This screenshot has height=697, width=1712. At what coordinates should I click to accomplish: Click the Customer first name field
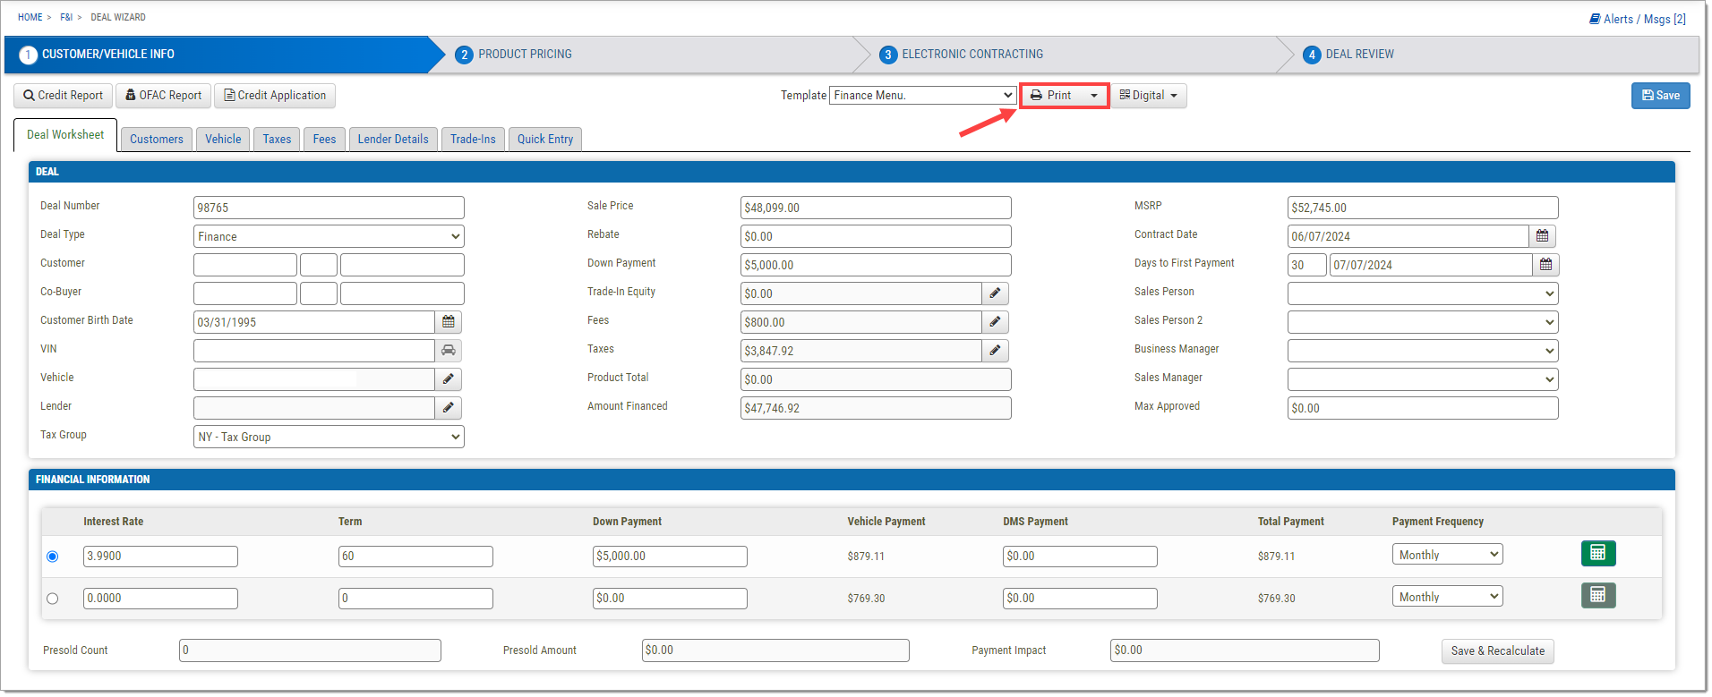pos(245,265)
